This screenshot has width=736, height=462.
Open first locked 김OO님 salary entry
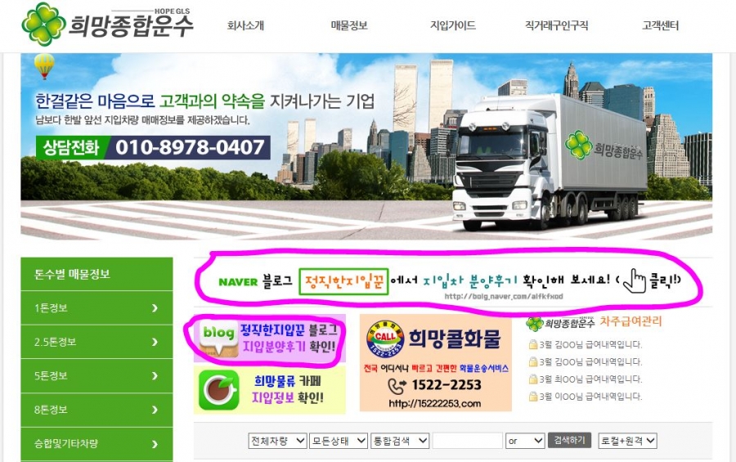pyautogui.click(x=585, y=344)
